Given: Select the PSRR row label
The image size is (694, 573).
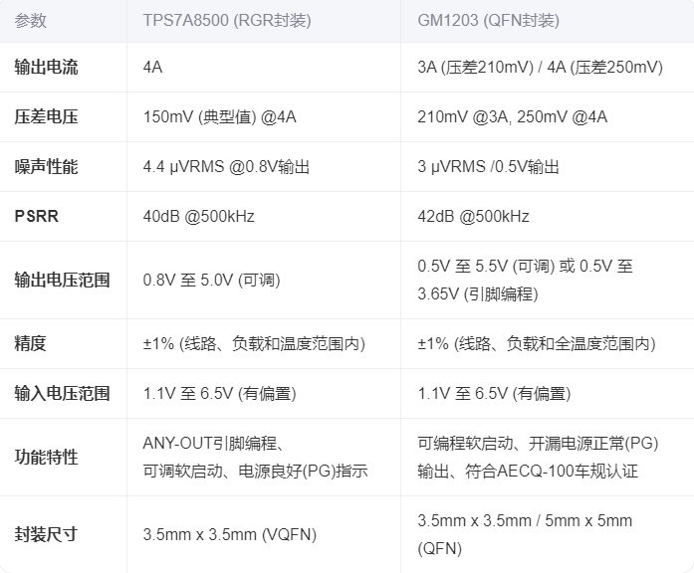Looking at the screenshot, I should point(36,217).
